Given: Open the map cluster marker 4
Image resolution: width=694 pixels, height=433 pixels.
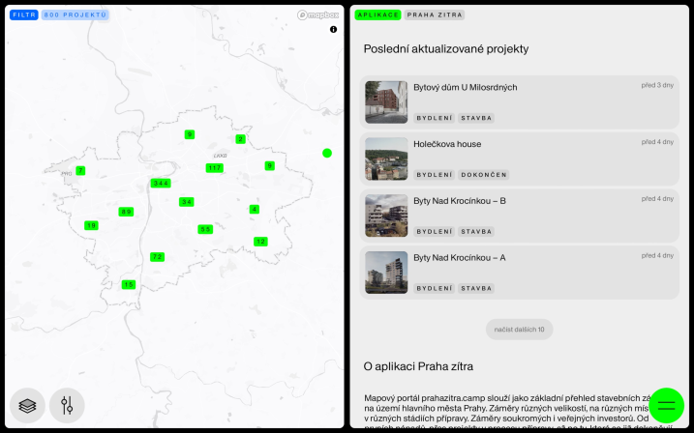Looking at the screenshot, I should tap(254, 209).
